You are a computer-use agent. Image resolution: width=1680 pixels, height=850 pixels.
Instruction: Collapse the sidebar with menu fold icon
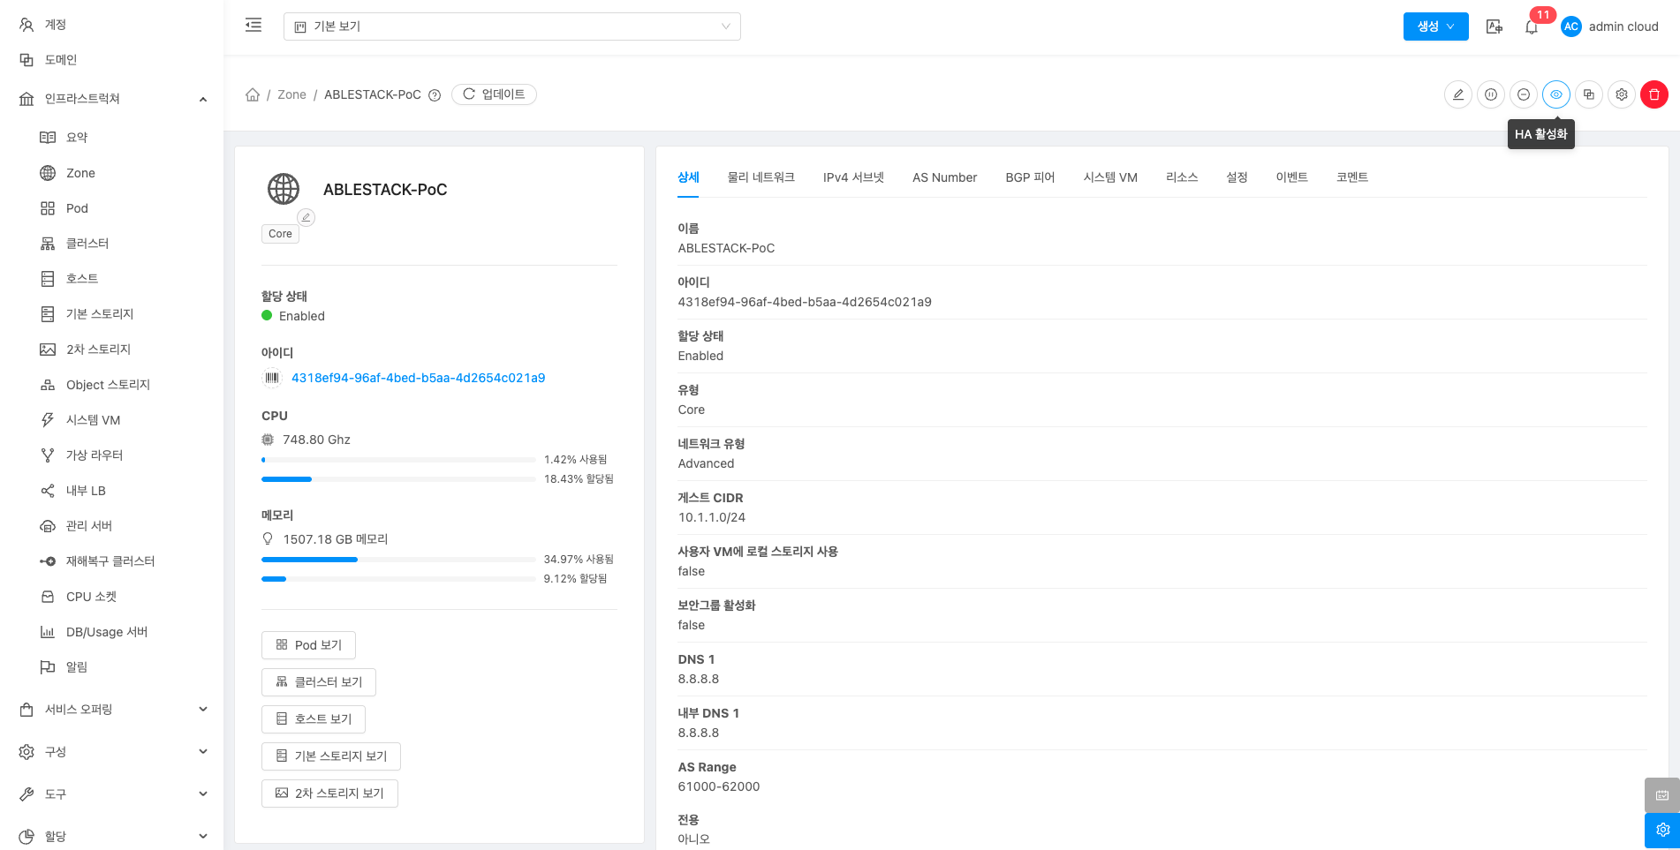click(254, 26)
